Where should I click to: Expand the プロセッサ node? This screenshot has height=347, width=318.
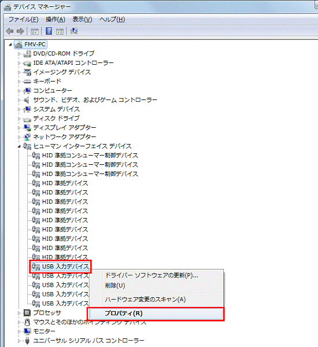19,313
